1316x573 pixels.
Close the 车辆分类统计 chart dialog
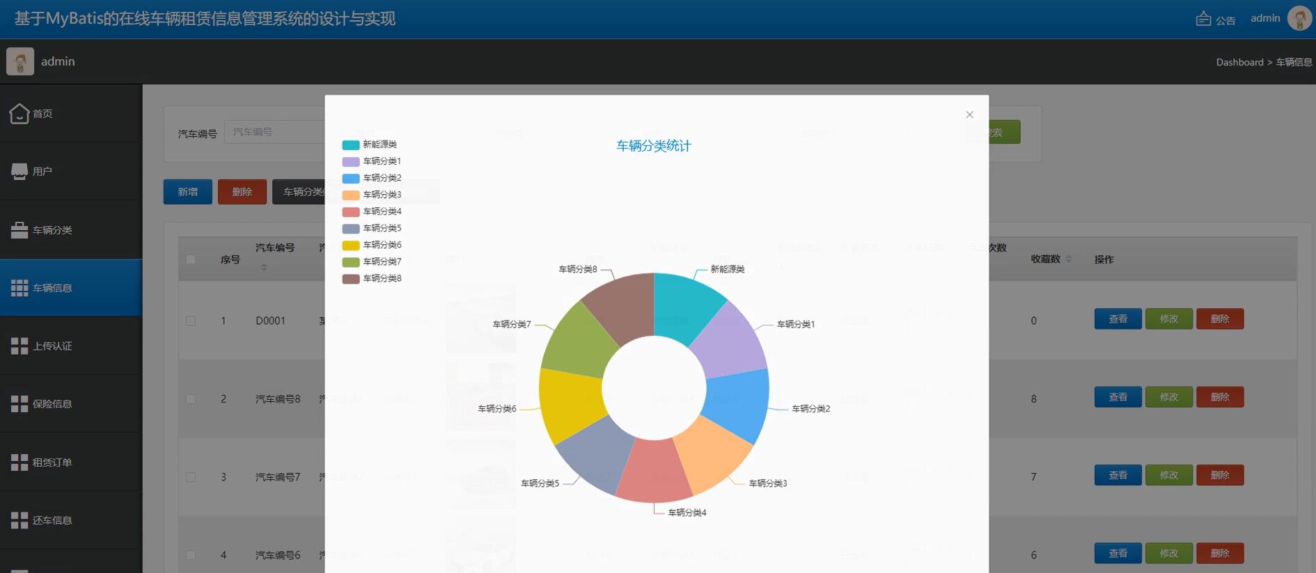[969, 115]
